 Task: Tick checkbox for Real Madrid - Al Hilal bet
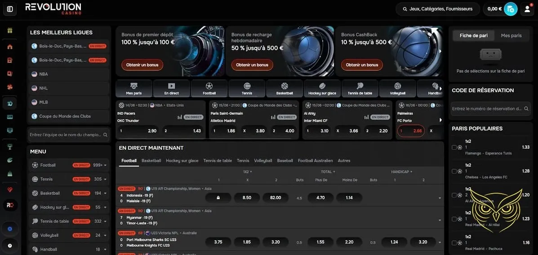click(454, 219)
